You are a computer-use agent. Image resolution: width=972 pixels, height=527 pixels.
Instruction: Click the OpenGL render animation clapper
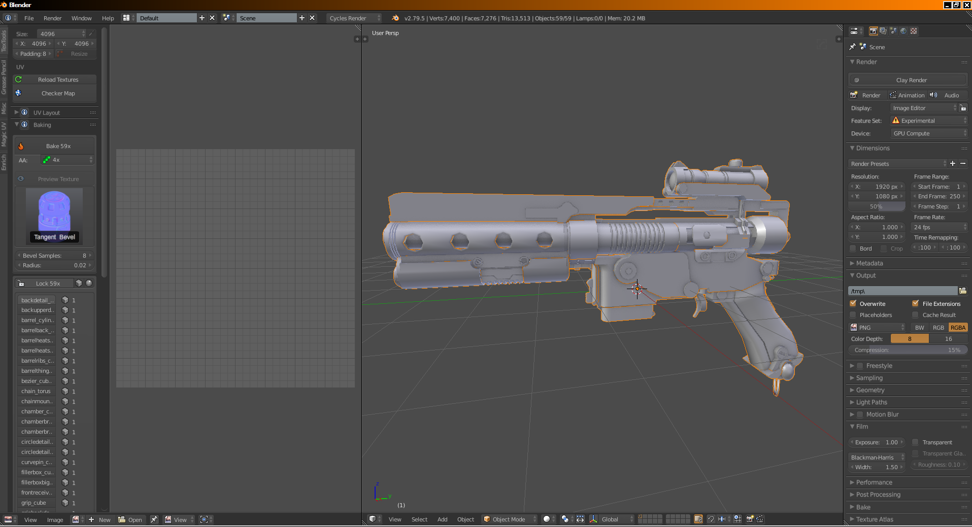point(760,519)
